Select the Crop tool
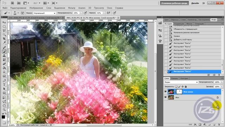Viewport: 225px width, 127px height. click(4, 38)
